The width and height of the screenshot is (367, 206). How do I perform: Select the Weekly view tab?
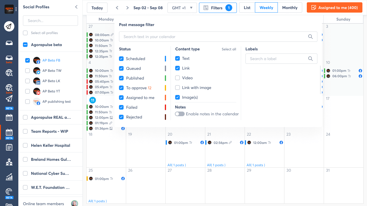[266, 8]
